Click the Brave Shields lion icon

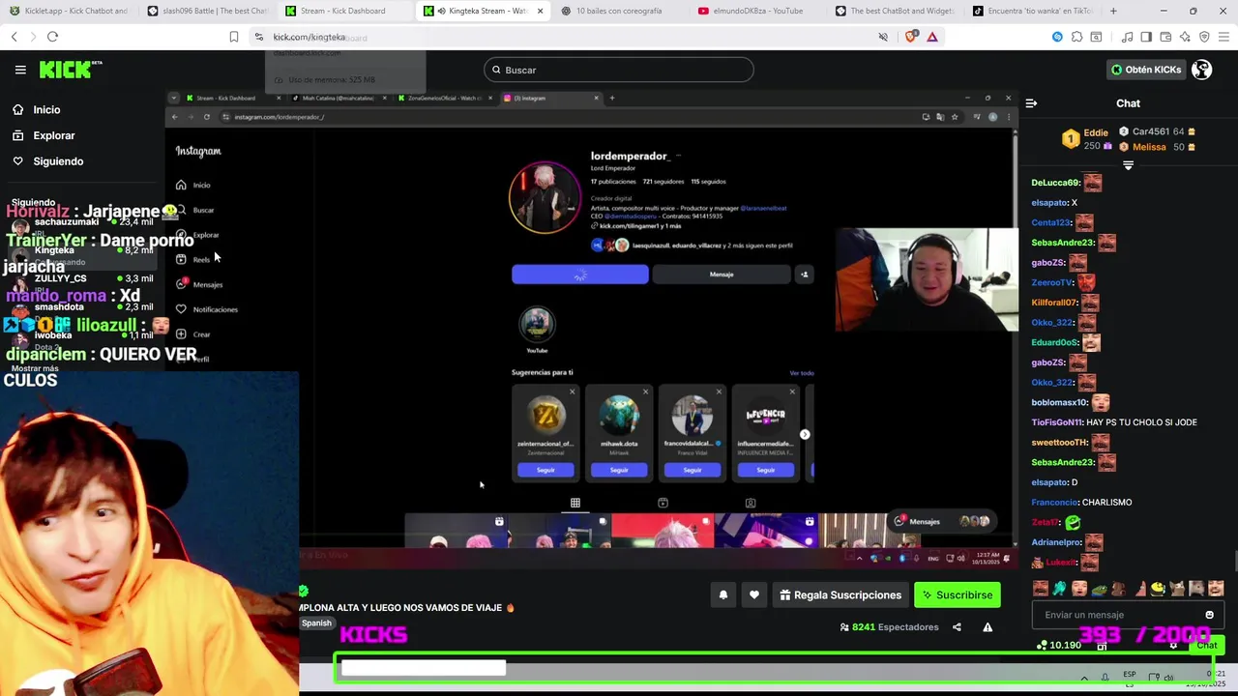pos(911,37)
